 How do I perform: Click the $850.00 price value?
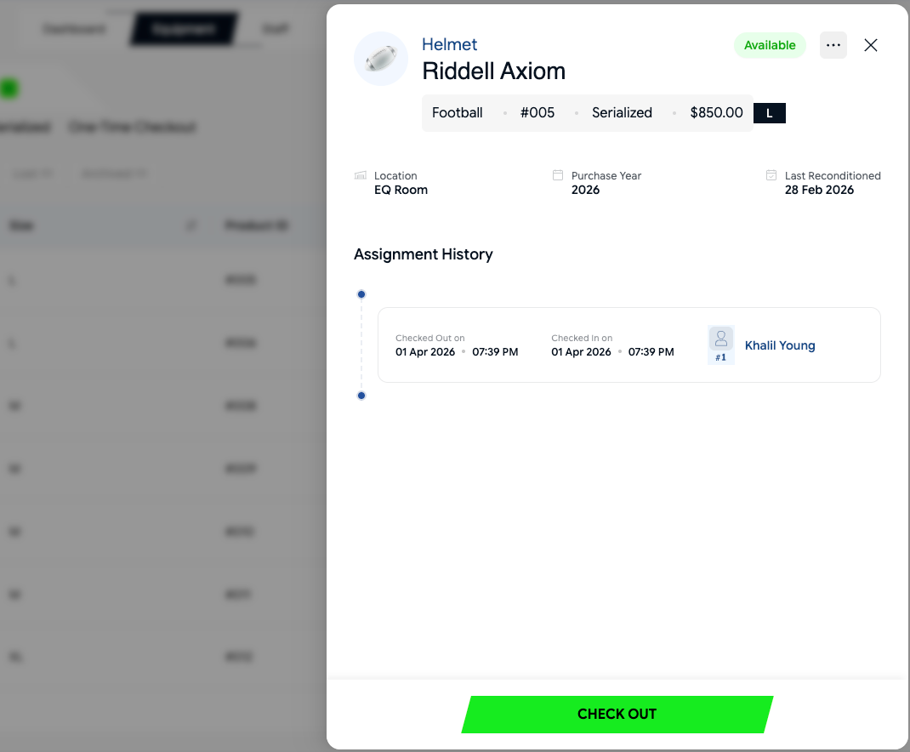(x=716, y=112)
